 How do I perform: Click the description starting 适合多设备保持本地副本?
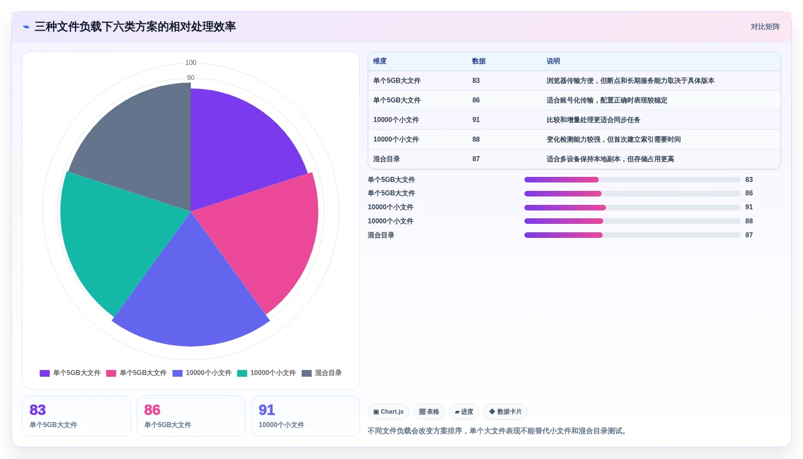611,159
